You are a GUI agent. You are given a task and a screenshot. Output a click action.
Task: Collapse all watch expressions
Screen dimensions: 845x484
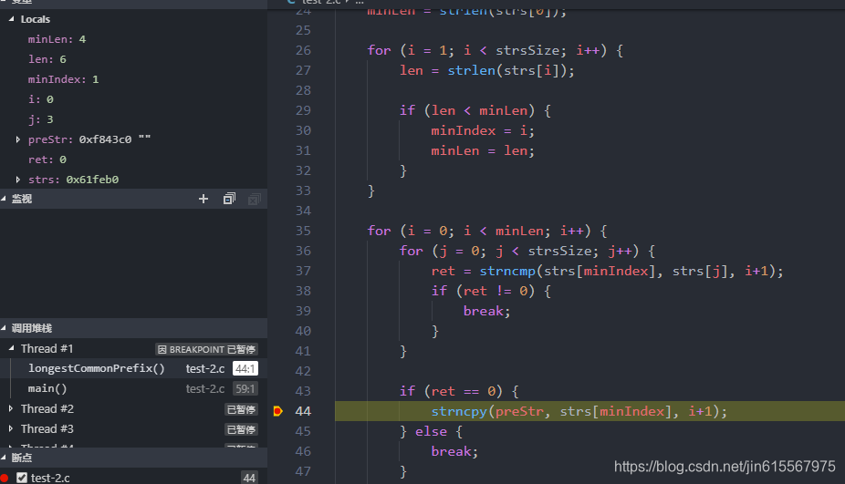pos(229,199)
